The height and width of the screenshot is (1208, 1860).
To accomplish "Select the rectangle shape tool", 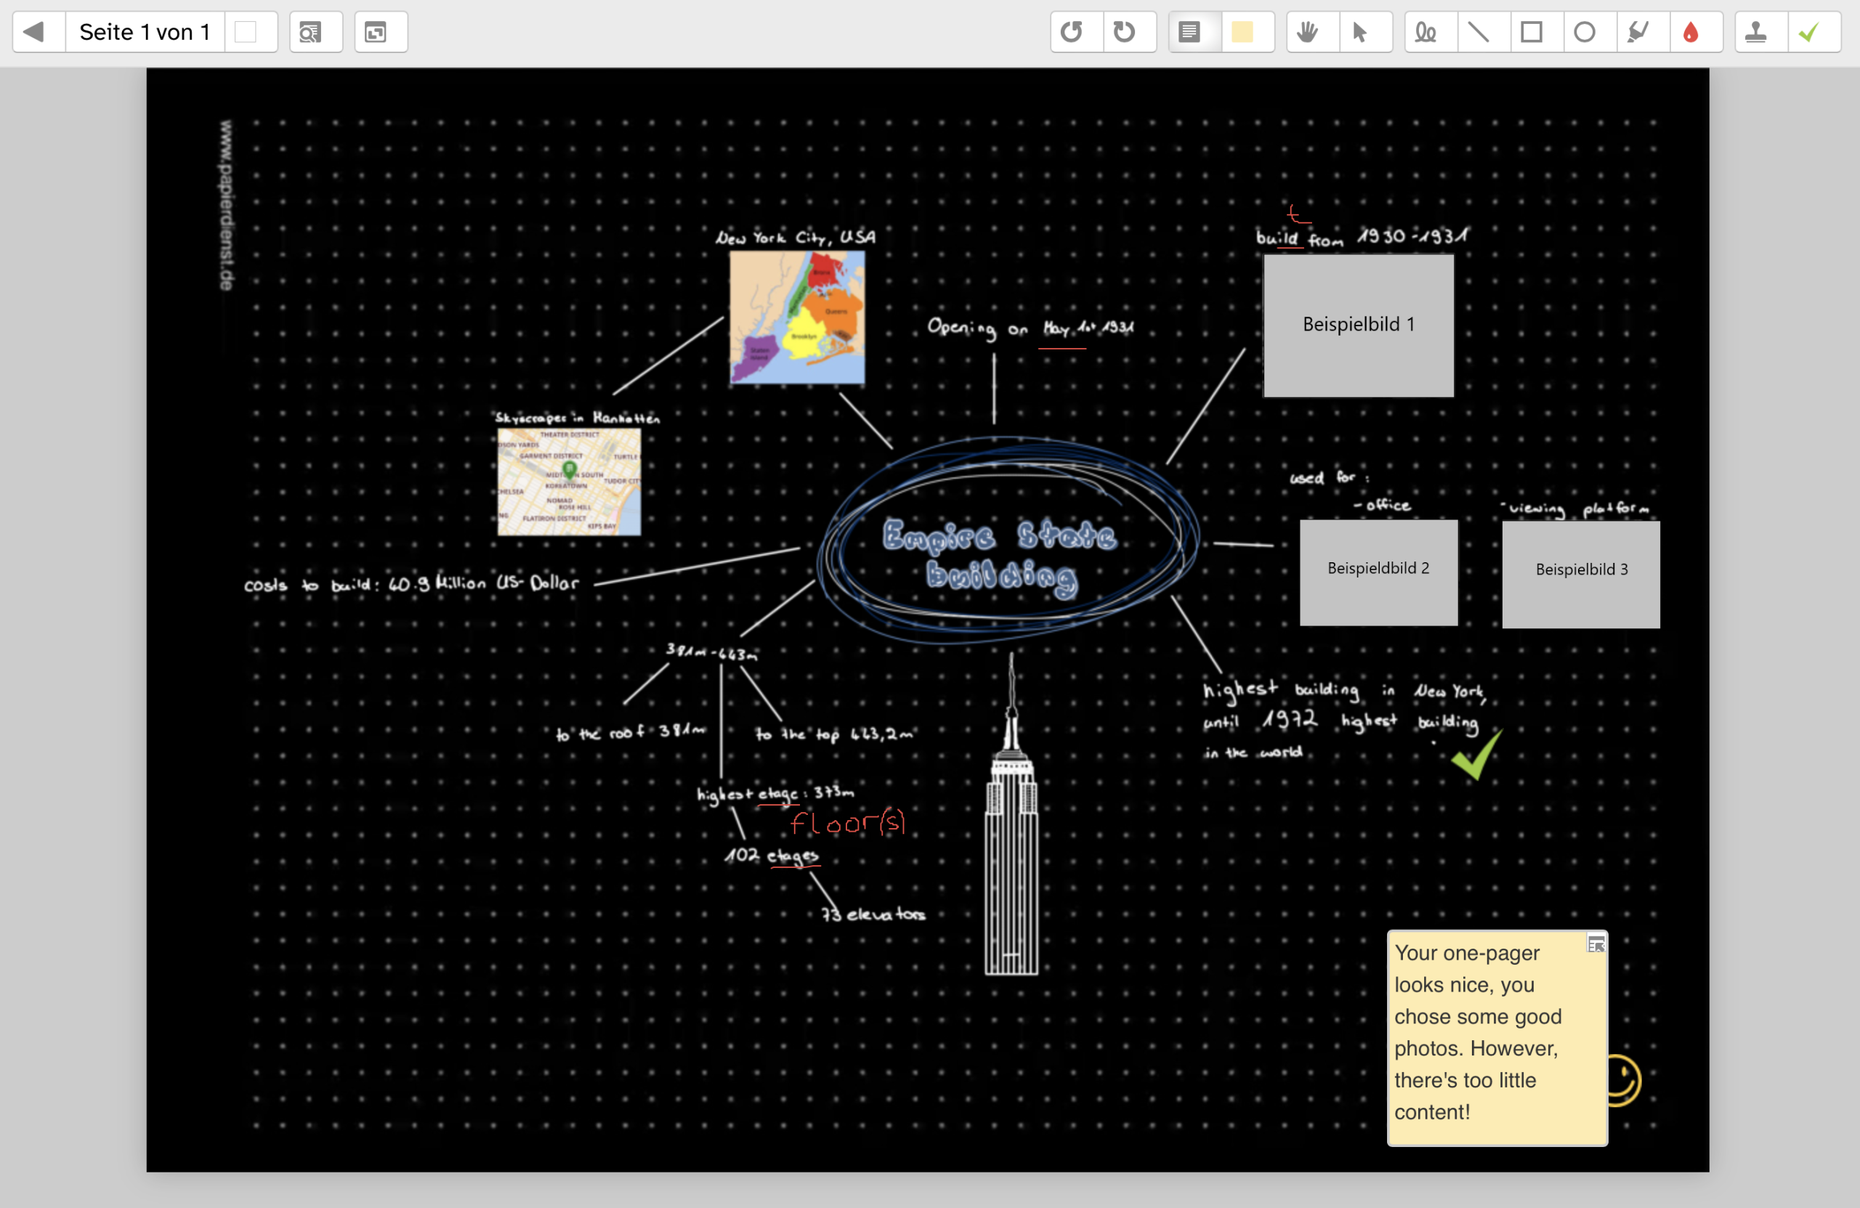I will (1532, 32).
